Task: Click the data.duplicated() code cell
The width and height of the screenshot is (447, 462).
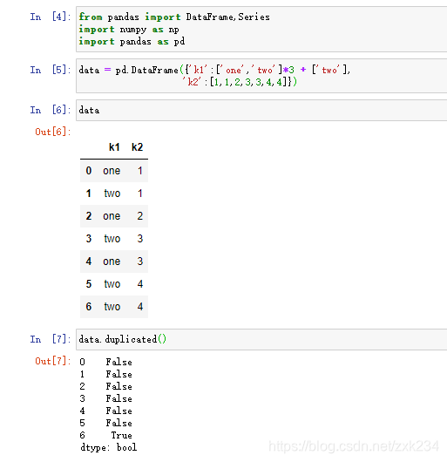Action: click(261, 339)
